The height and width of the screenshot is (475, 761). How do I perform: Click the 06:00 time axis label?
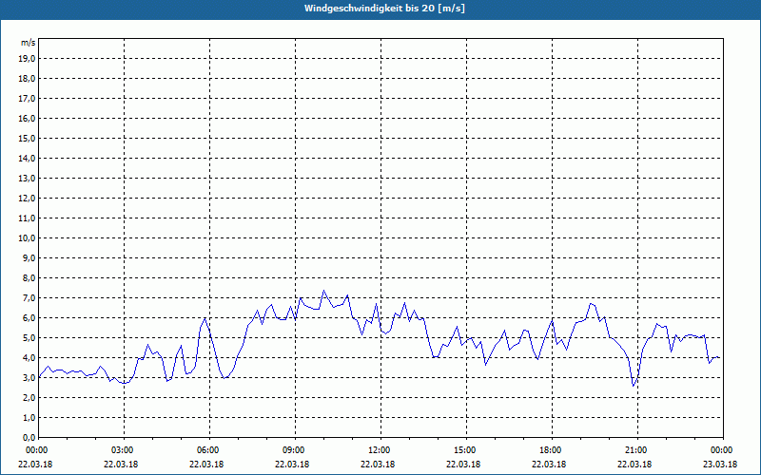[x=208, y=450]
